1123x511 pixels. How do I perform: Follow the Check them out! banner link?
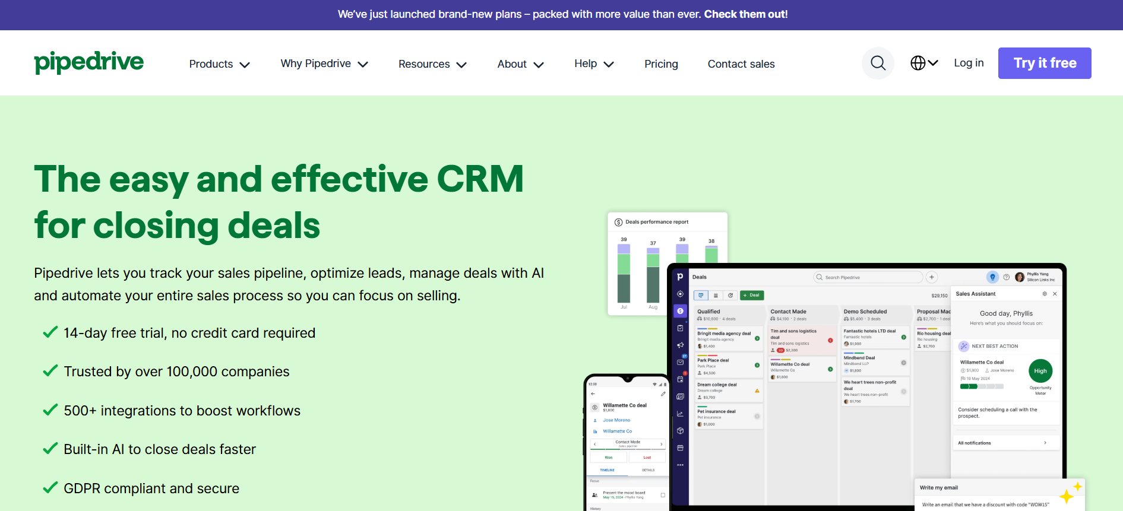click(x=746, y=14)
